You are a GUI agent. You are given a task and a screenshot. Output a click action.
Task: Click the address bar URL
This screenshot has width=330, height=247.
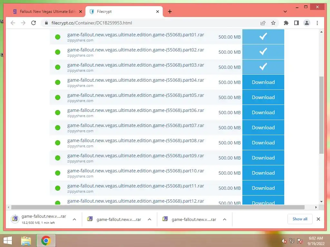(x=92, y=23)
